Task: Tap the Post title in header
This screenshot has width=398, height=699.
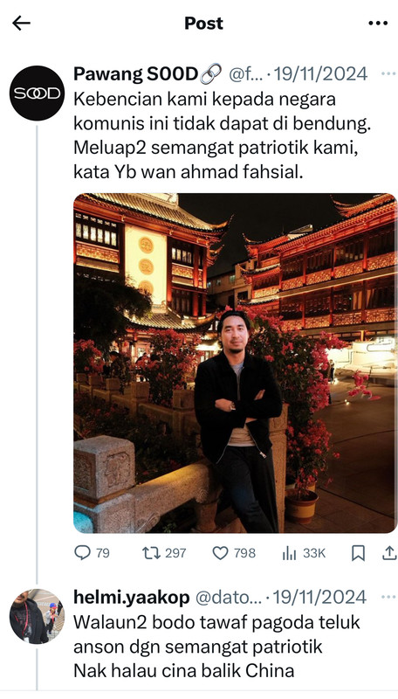Action: [204, 24]
